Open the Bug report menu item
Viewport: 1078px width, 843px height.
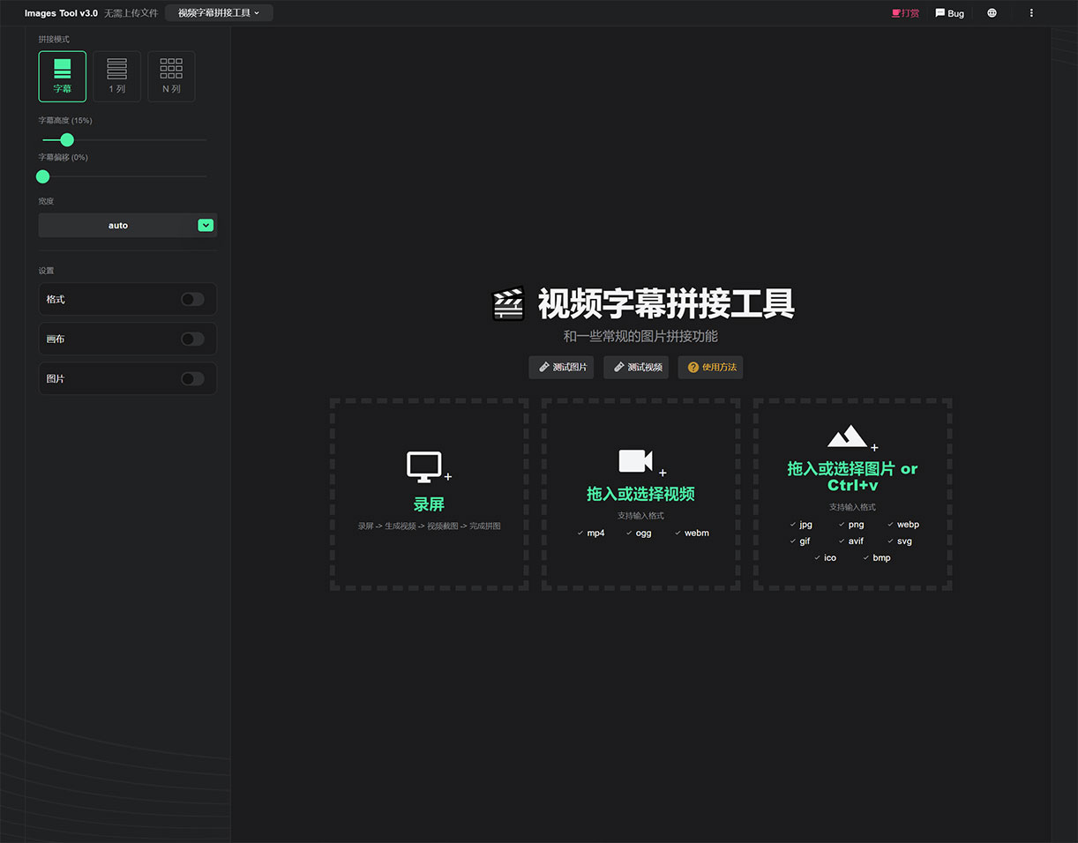pyautogui.click(x=950, y=13)
